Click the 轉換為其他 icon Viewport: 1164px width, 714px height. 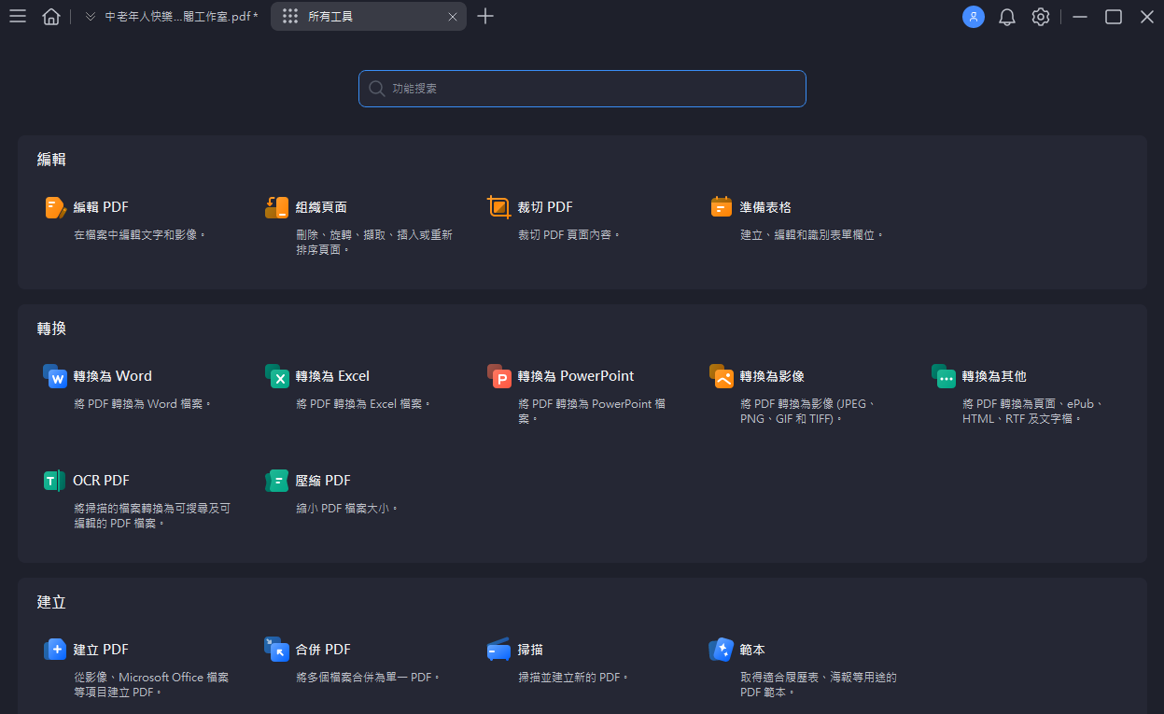coord(944,376)
